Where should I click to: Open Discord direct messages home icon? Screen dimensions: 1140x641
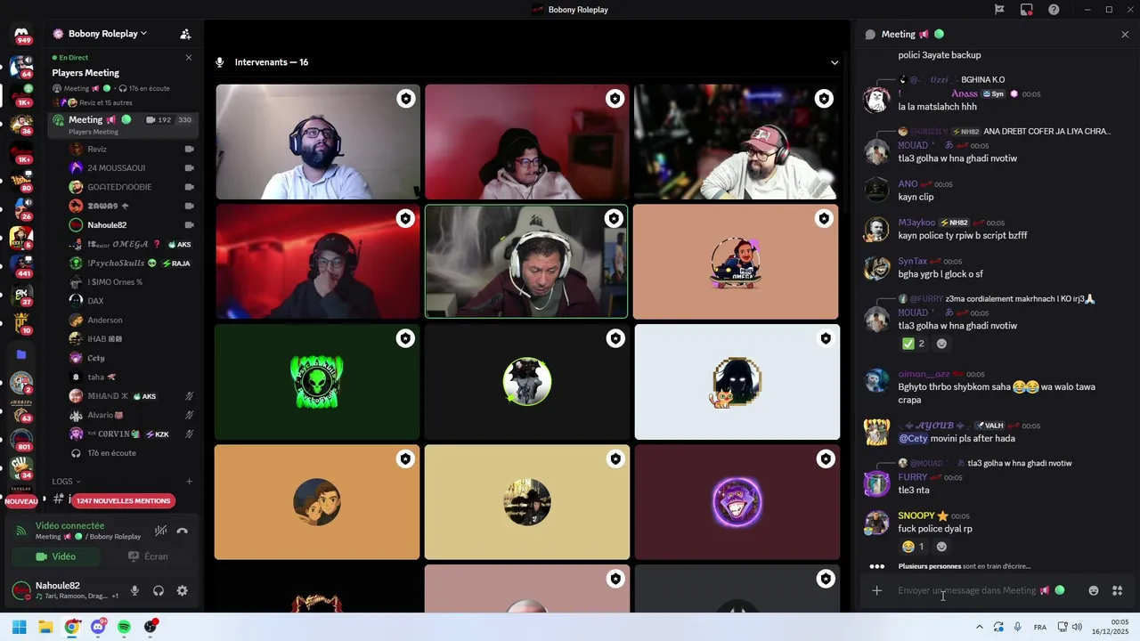click(22, 34)
